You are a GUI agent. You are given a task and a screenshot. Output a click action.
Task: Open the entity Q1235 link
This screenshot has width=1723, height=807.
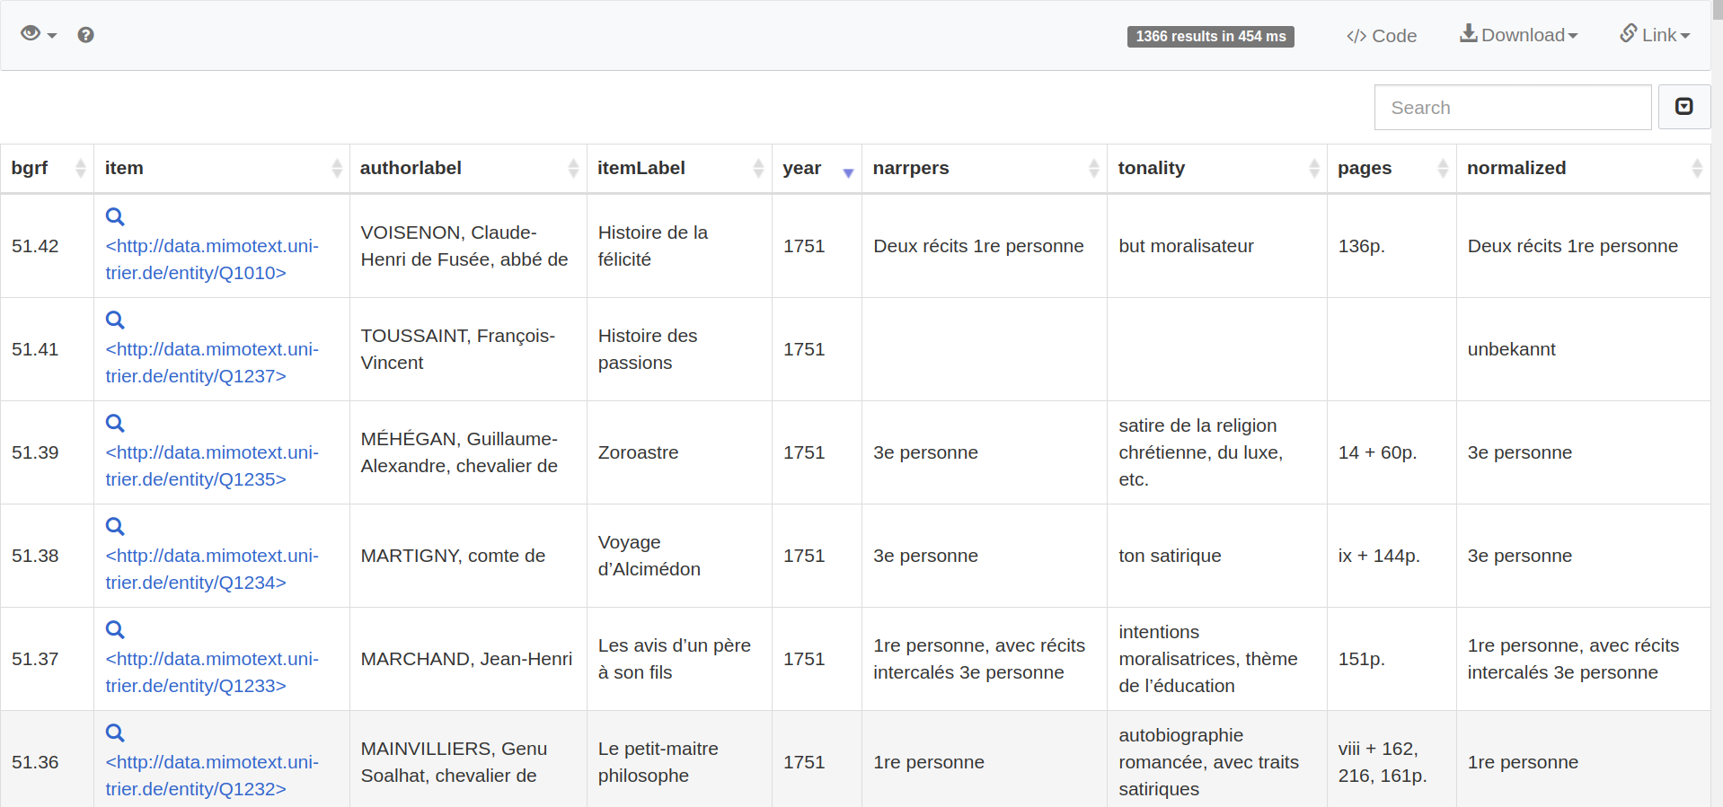(212, 466)
